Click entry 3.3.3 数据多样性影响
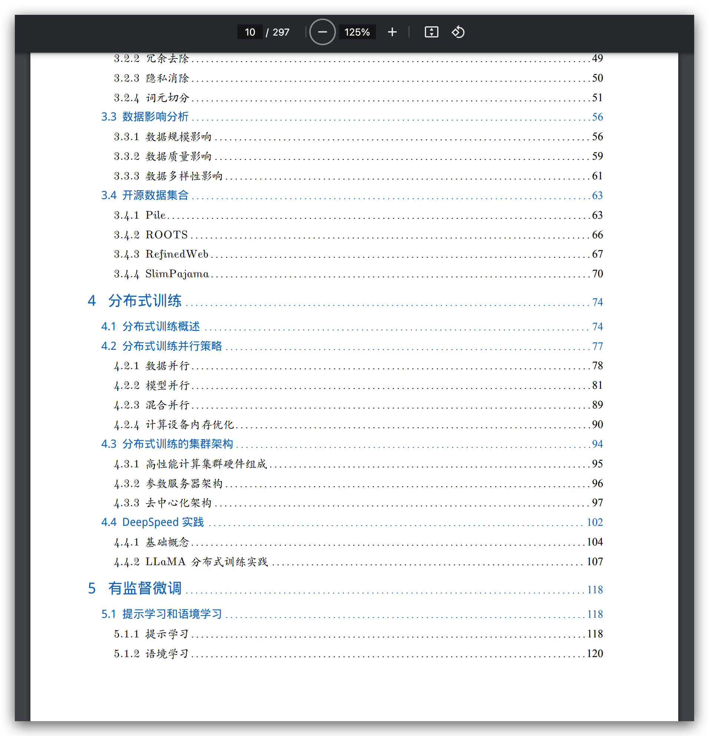This screenshot has height=736, width=709. [168, 176]
